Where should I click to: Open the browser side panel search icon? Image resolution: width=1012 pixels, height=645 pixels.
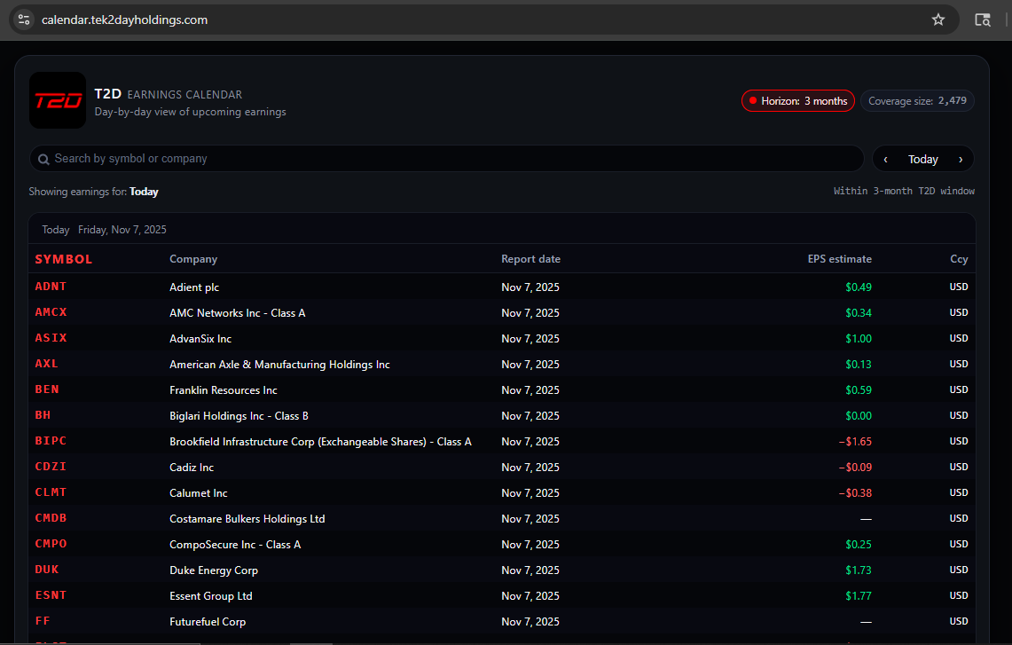[x=983, y=20]
